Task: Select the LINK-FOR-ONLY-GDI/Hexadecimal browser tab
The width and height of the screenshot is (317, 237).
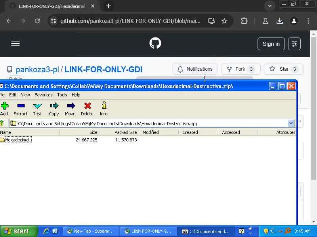Action: click(52, 6)
